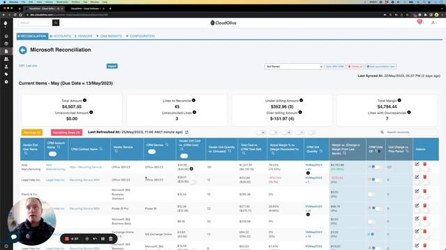Sort by CRM Unit Quantity column

321,151
